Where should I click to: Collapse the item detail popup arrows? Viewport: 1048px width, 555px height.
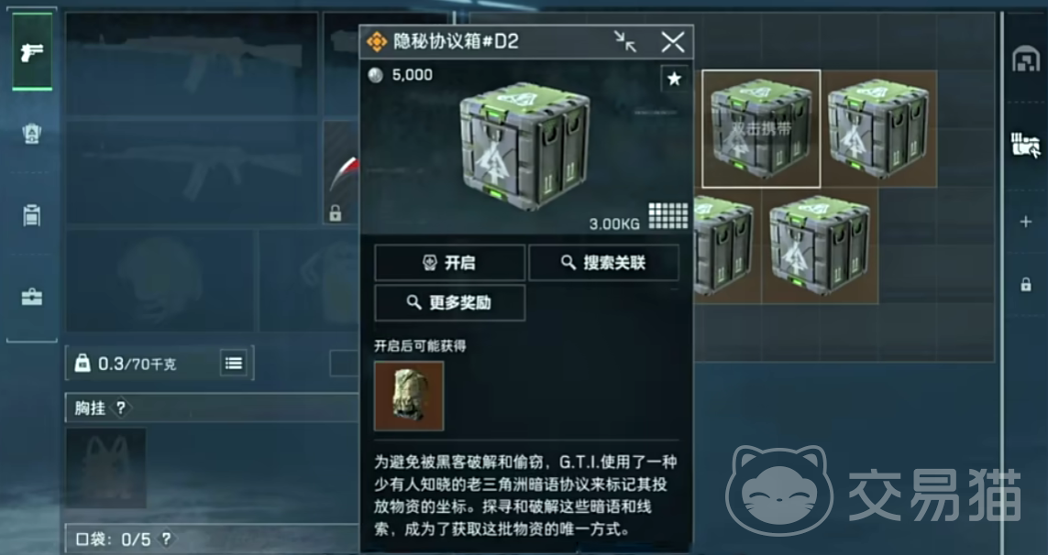tap(625, 42)
